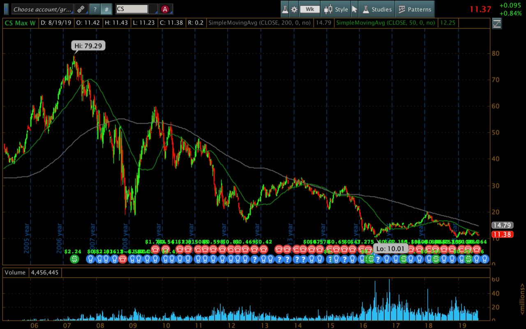Select the cursor/pointer tool on the toolbar
526x329 pixels.
pyautogui.click(x=354, y=9)
